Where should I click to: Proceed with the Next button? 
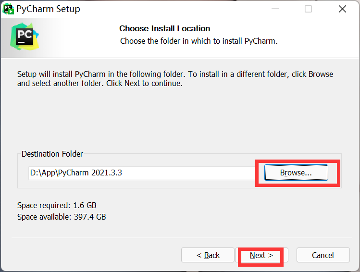coord(261,255)
